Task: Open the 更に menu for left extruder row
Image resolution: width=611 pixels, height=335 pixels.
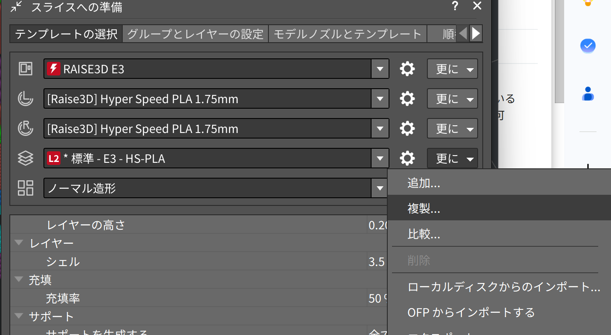Action: [452, 99]
